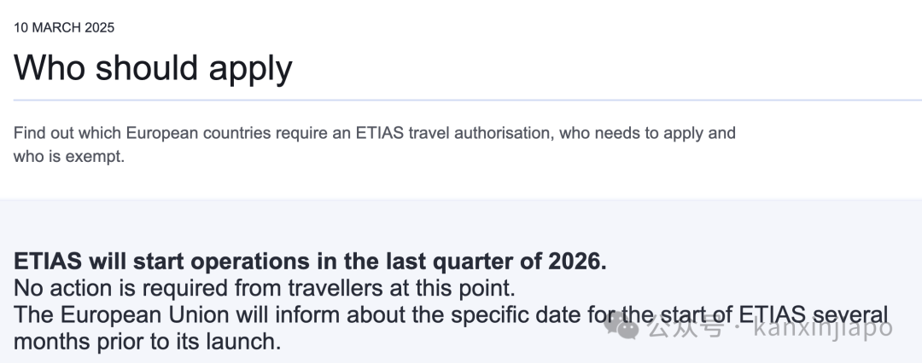922x363 pixels.
Task: Click 'Find out which' at intro start
Action: (67, 133)
